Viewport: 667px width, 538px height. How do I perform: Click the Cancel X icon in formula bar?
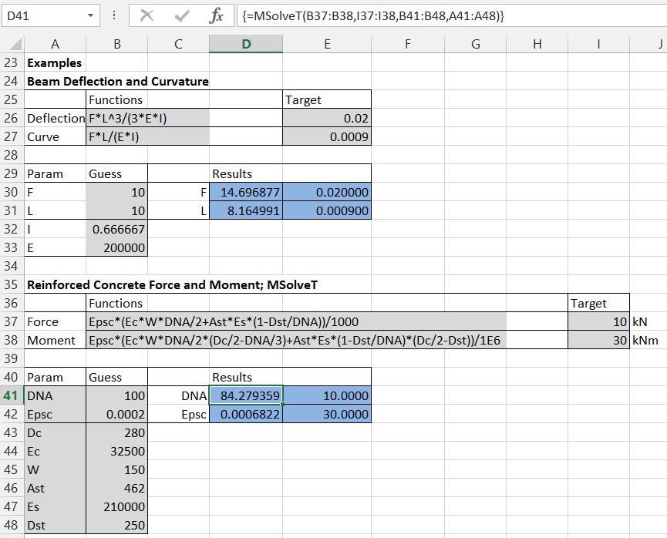(147, 16)
